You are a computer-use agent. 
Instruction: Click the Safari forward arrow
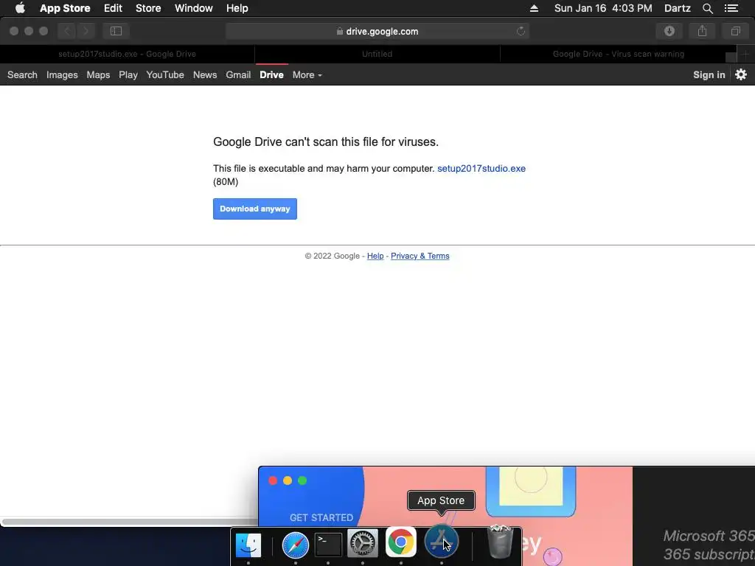point(86,31)
